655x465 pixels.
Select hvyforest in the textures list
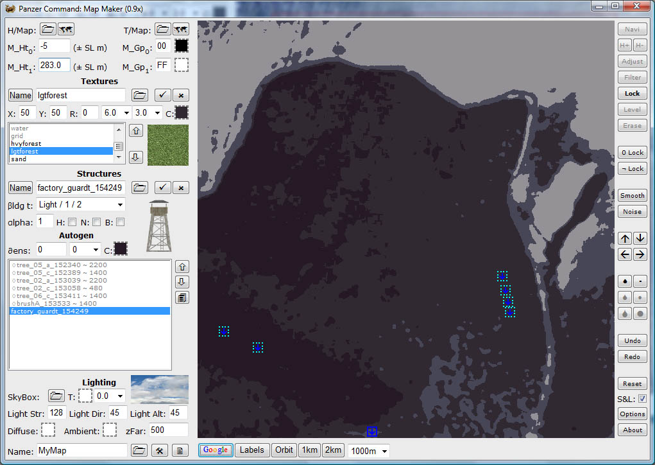(x=26, y=144)
